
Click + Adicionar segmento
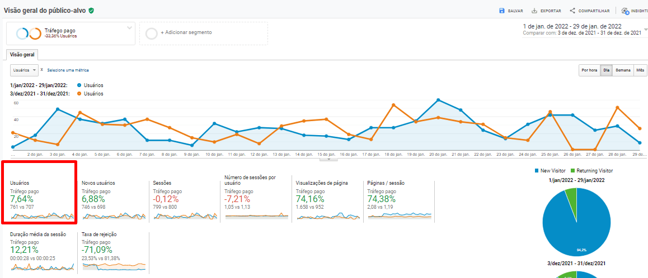click(x=186, y=32)
